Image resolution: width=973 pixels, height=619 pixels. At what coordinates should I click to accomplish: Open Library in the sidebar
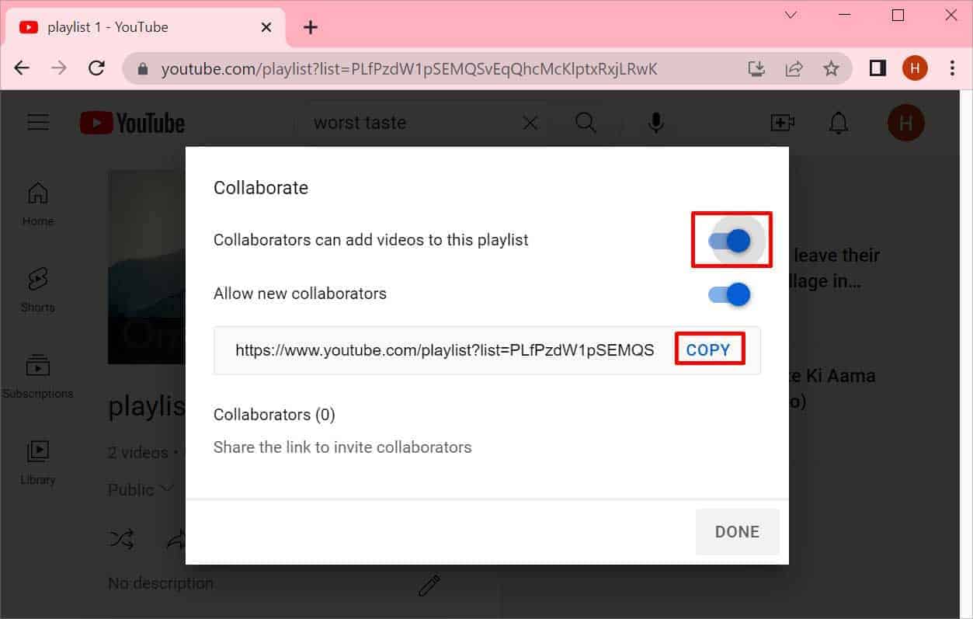click(x=38, y=464)
